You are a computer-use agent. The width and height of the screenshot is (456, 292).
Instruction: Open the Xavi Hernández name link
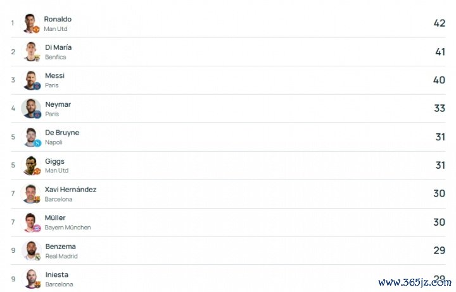pos(70,190)
